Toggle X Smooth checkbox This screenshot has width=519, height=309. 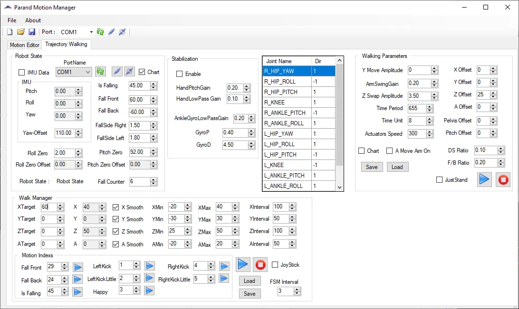(115, 207)
